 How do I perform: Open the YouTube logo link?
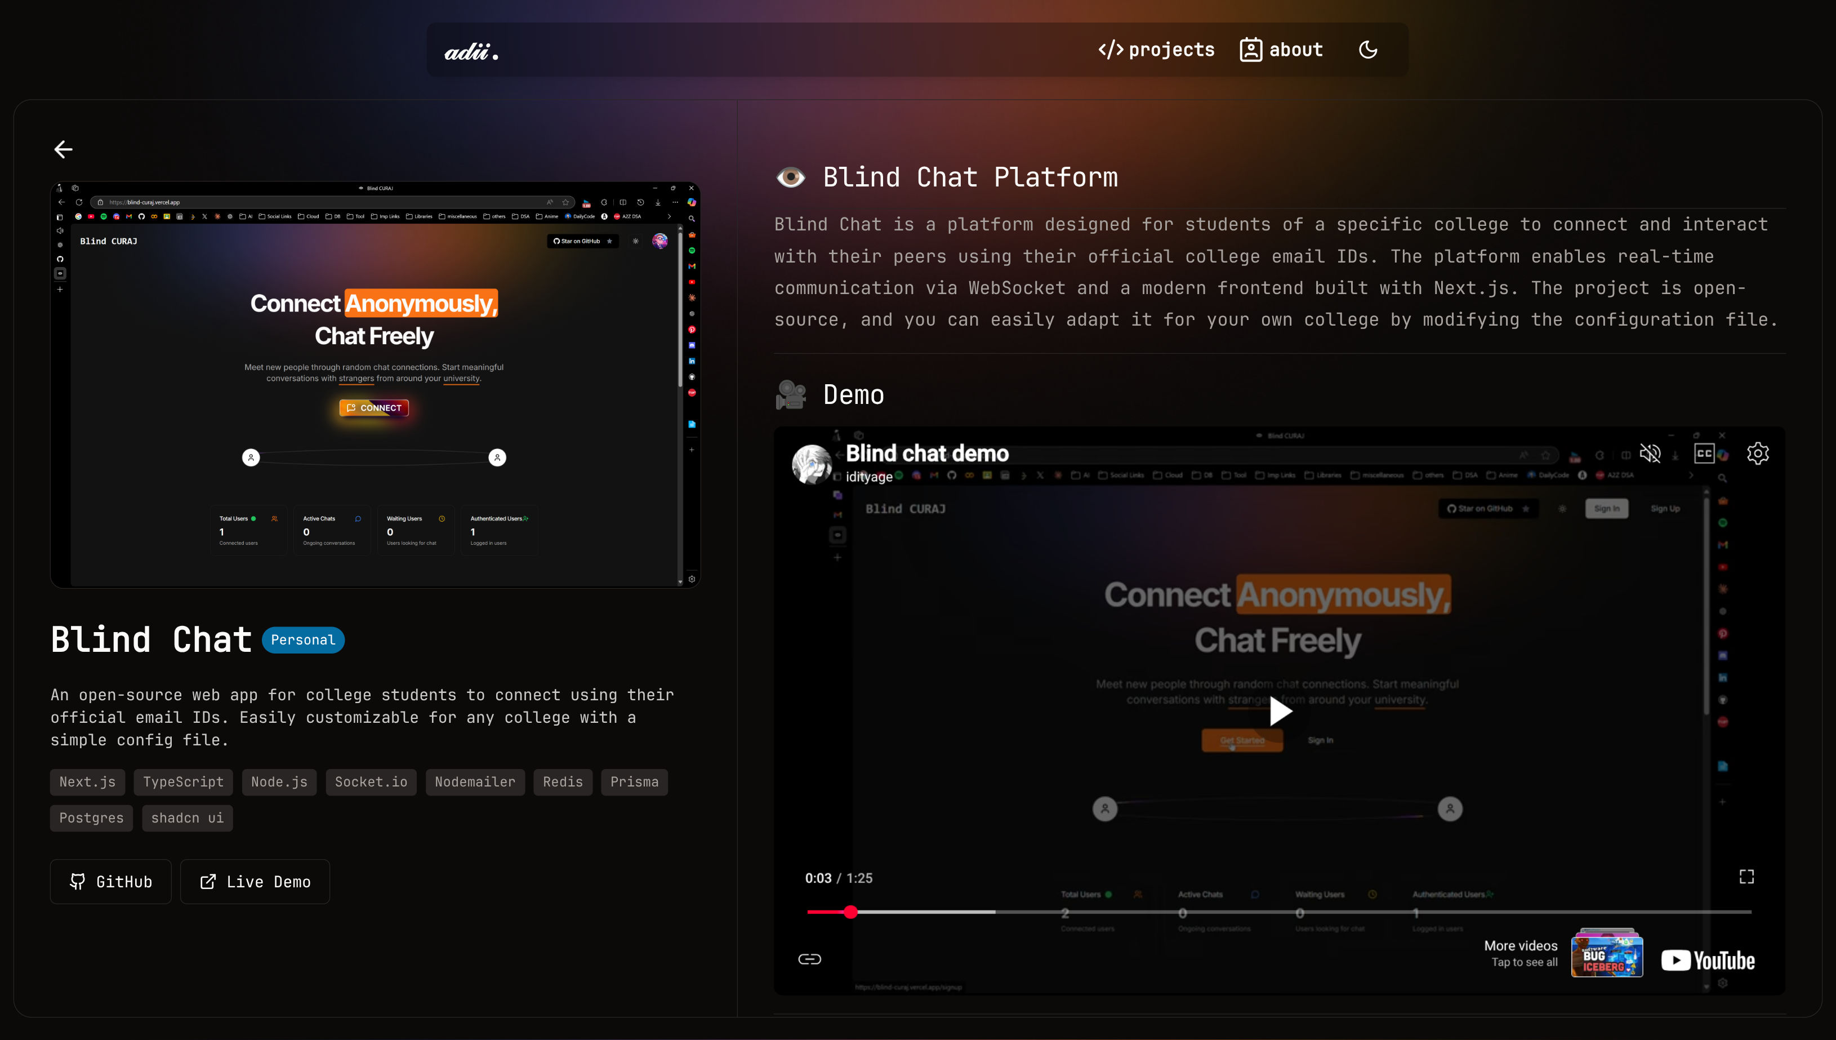point(1708,960)
